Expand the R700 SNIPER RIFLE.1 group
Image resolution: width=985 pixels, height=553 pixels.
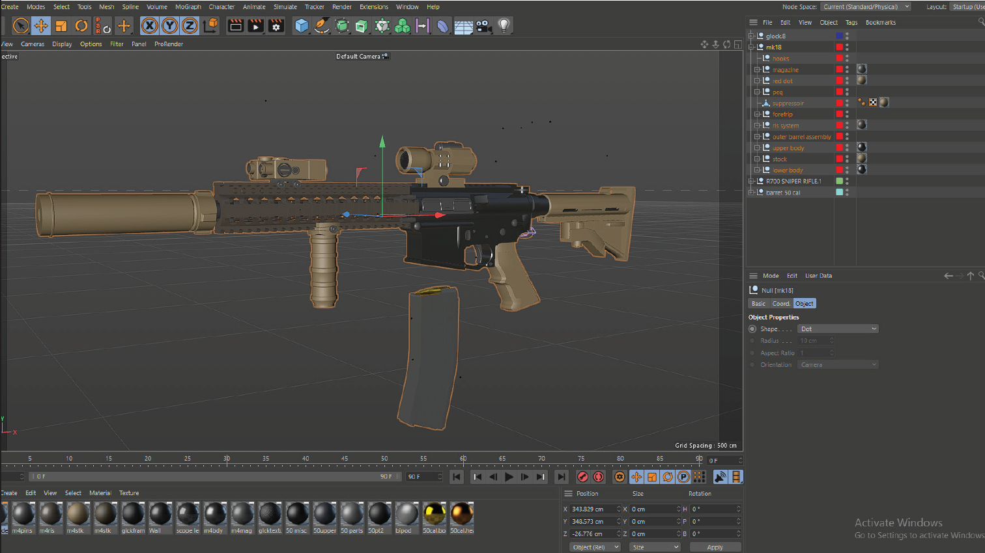pyautogui.click(x=751, y=182)
